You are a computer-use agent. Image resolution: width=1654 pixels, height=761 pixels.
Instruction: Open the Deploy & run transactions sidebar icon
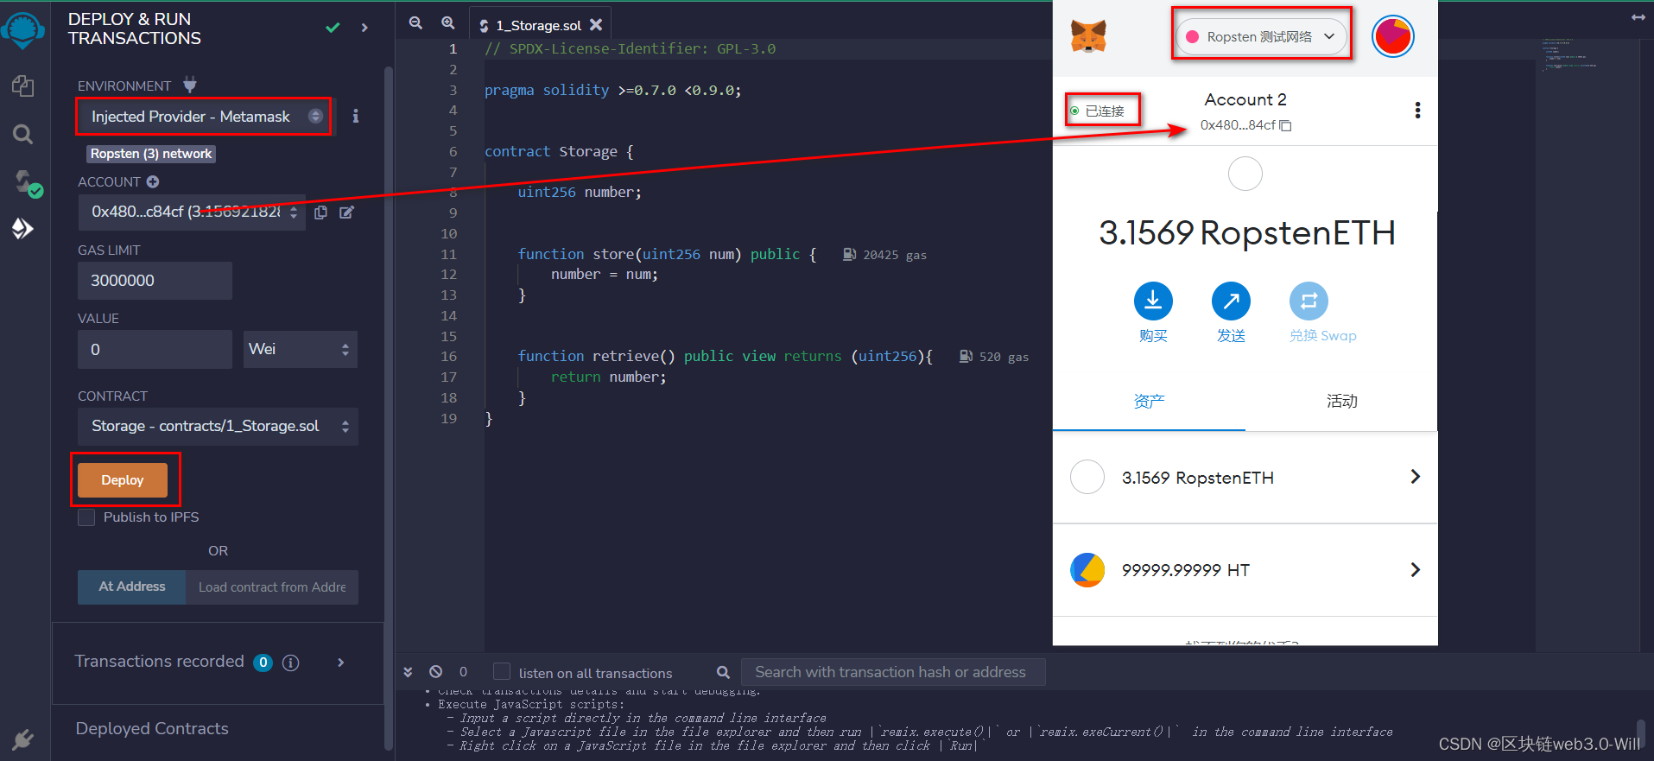(x=23, y=228)
